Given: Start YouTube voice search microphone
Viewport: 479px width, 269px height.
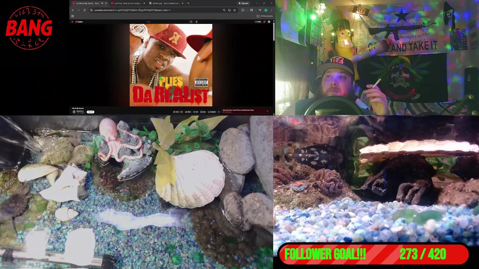Looking at the screenshot, I should [x=196, y=22].
